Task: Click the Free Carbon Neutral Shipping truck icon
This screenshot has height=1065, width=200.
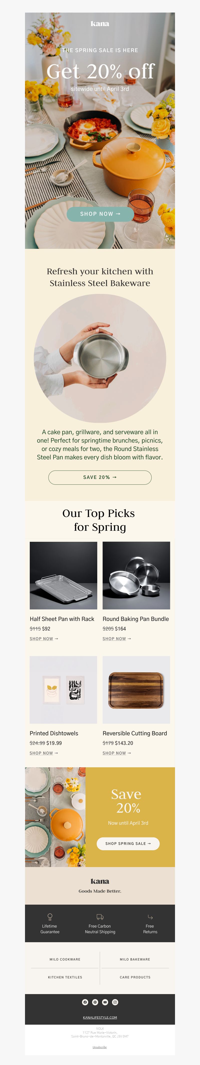Action: click(x=100, y=917)
